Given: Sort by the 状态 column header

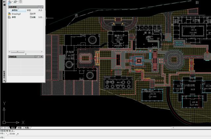Looking at the screenshot, I should pos(30,10).
